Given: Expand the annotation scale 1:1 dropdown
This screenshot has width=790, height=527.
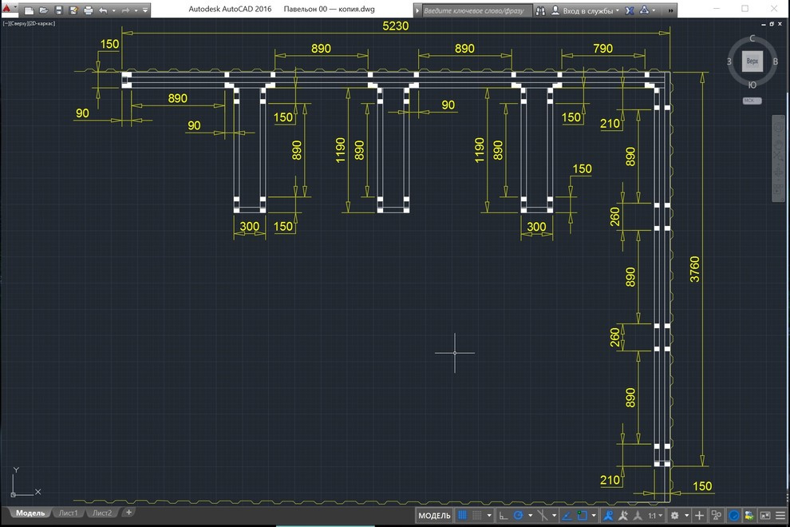Looking at the screenshot, I should tap(655, 515).
